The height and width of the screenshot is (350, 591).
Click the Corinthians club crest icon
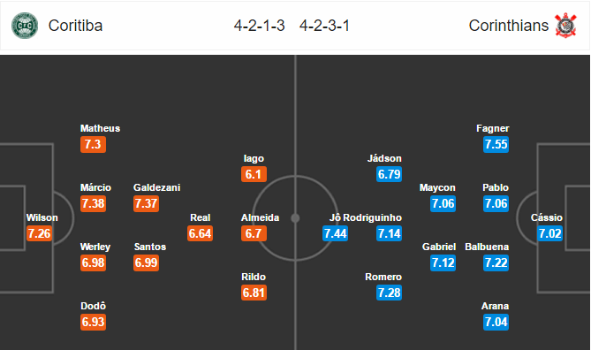click(x=565, y=26)
